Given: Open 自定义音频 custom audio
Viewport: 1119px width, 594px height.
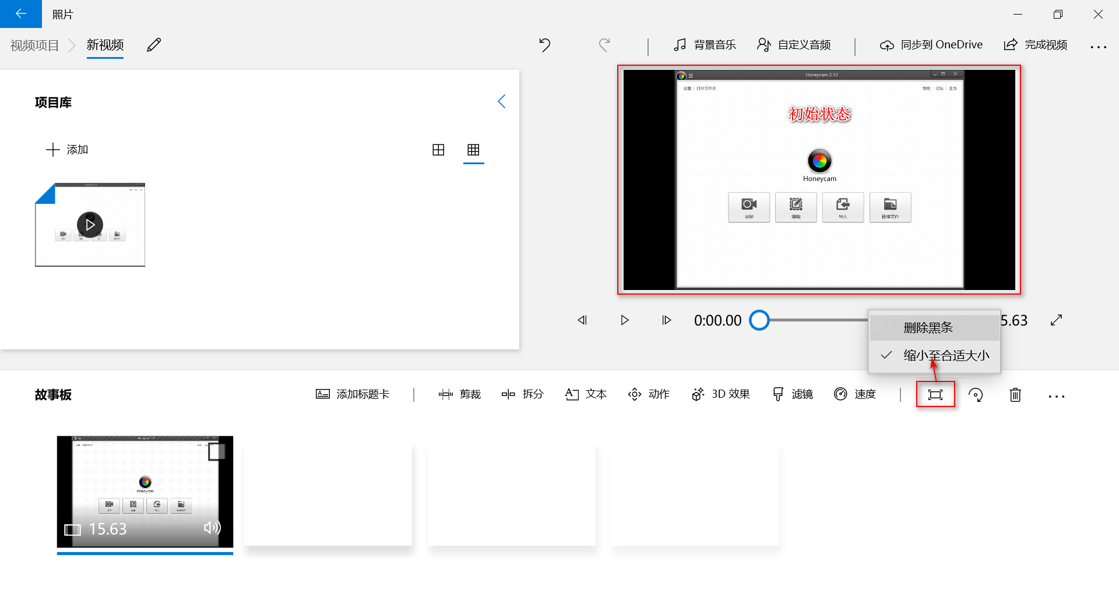Looking at the screenshot, I should point(794,45).
